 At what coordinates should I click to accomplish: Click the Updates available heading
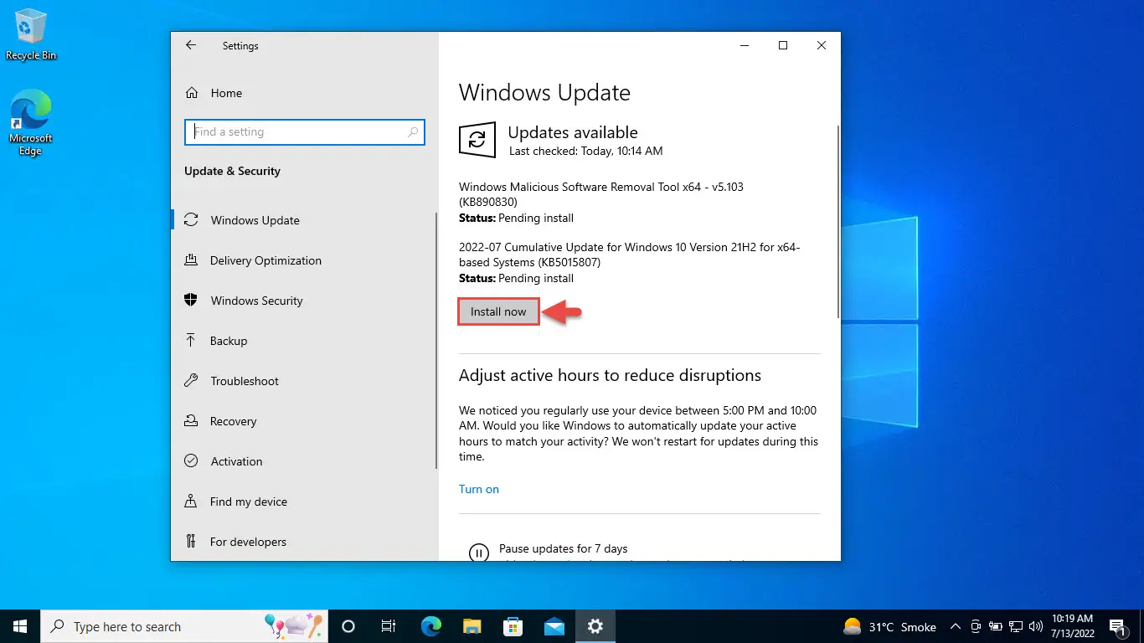pyautogui.click(x=573, y=132)
